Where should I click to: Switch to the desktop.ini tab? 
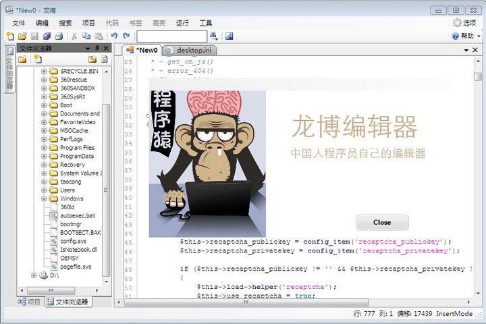click(192, 50)
